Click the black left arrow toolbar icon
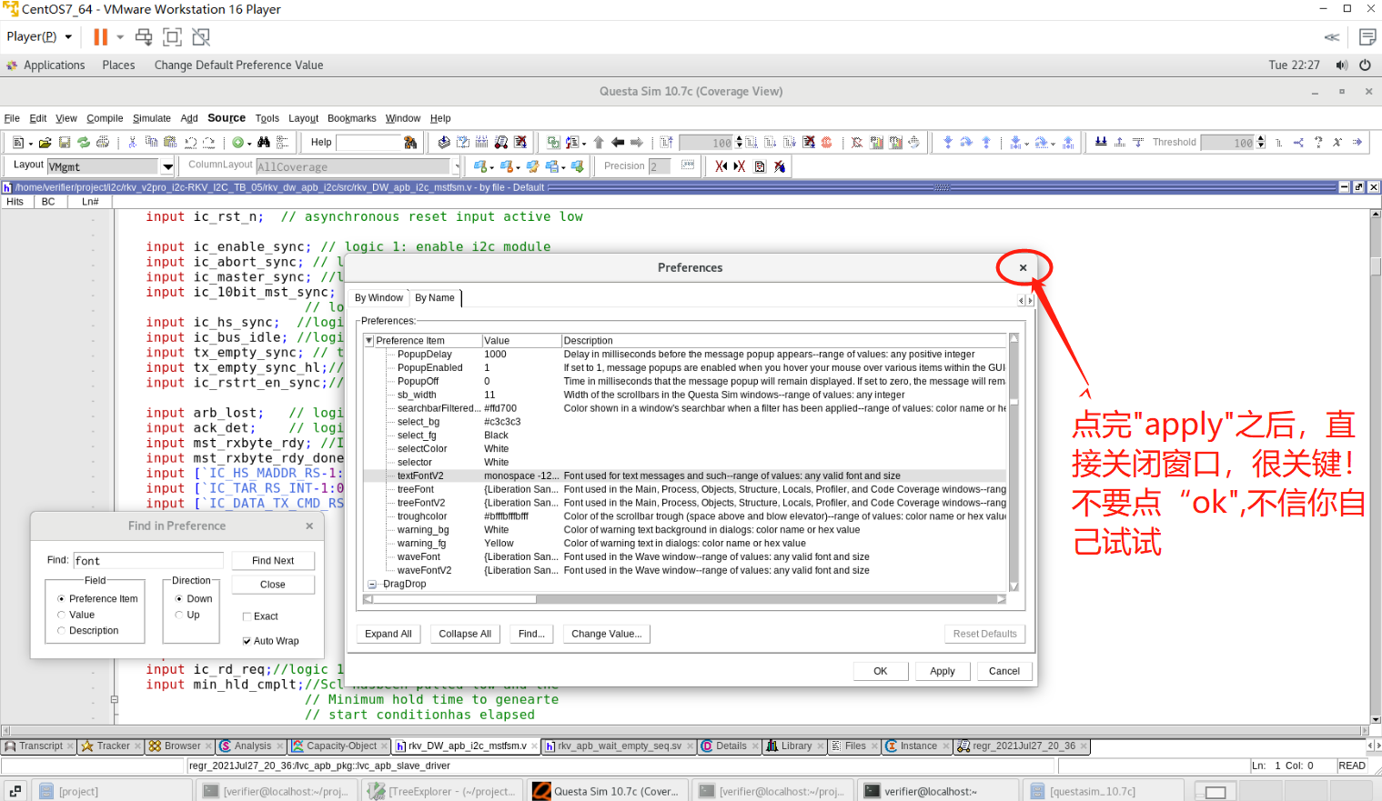 coord(618,143)
